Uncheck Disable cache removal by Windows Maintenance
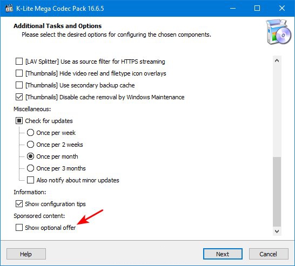The height and width of the screenshot is (266, 295). click(x=19, y=97)
